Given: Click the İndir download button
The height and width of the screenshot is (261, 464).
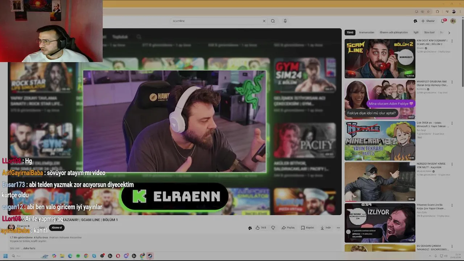Looking at the screenshot, I should (x=326, y=228).
